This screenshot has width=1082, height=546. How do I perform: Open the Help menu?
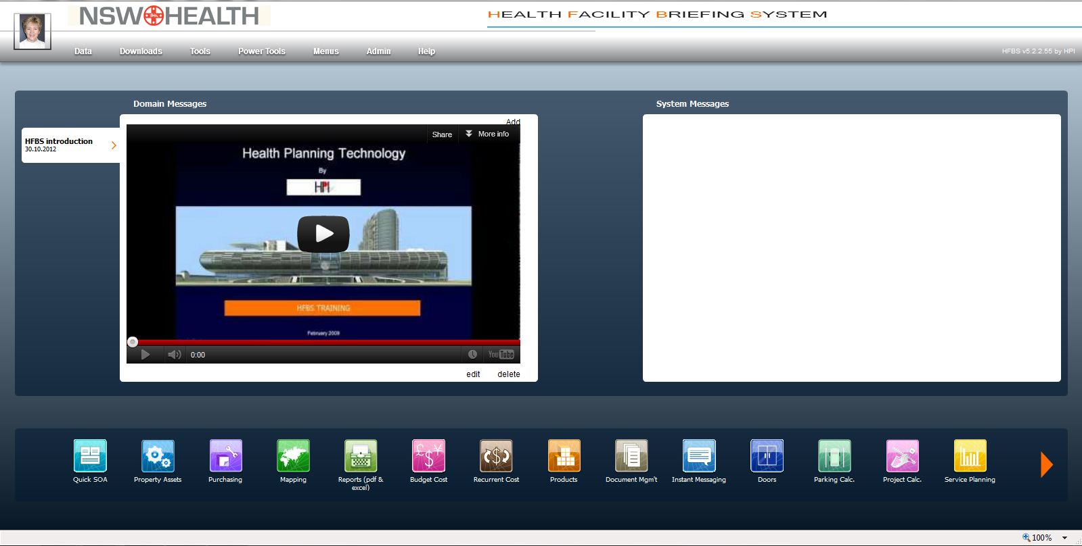tap(426, 51)
